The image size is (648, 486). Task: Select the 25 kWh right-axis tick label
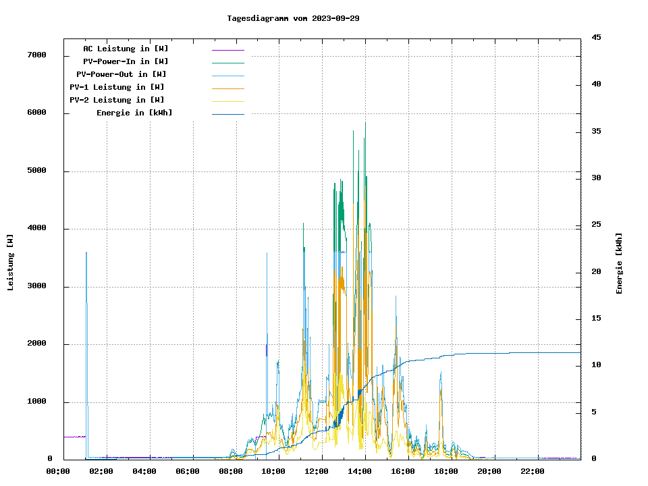point(596,225)
